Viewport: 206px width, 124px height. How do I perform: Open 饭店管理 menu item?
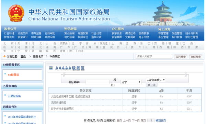click(177, 33)
